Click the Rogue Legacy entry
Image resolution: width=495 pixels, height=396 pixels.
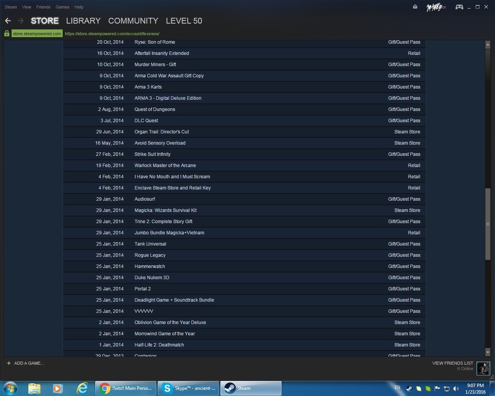tap(244, 255)
